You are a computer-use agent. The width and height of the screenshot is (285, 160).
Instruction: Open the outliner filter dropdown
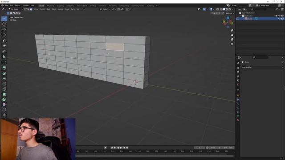[x=277, y=9]
